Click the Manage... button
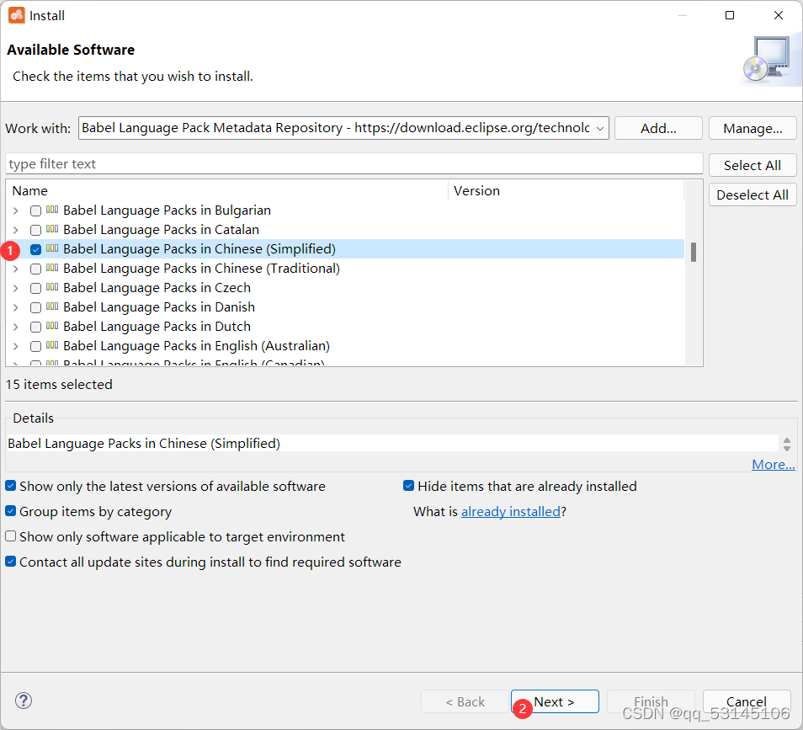803x730 pixels. click(x=752, y=128)
